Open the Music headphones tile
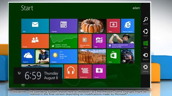Image resolution: width=172 pixels, height=96 pixels. tap(71, 71)
